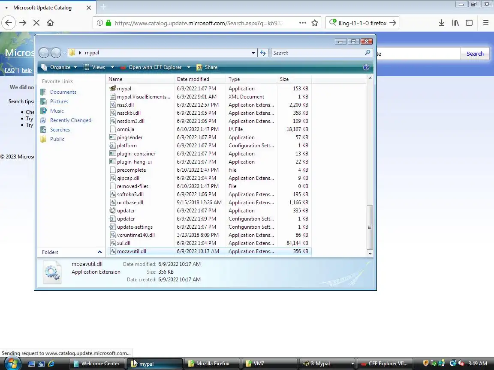The image size is (494, 370).
Task: Open Firefox library icon
Action: [455, 23]
